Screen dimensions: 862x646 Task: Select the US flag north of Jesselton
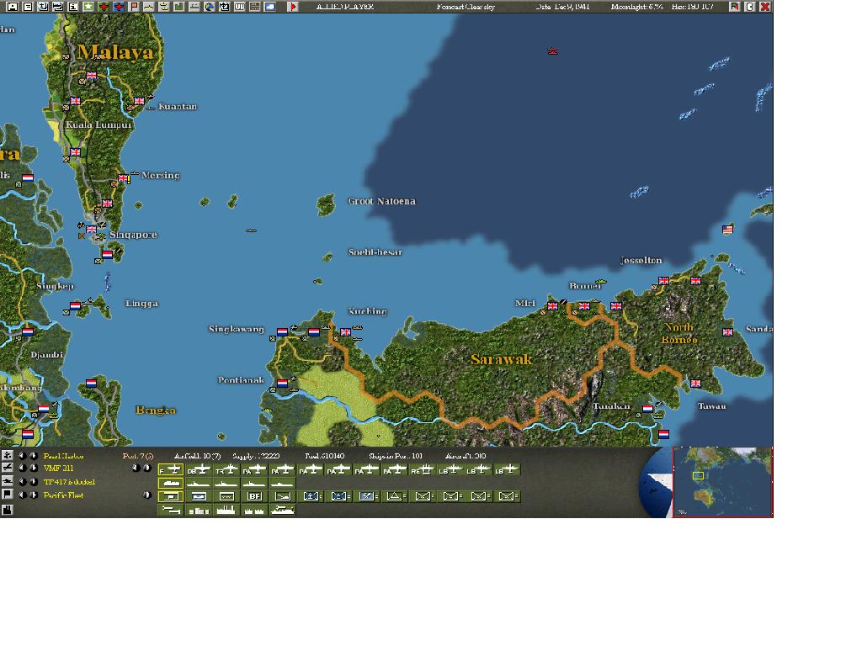(727, 229)
